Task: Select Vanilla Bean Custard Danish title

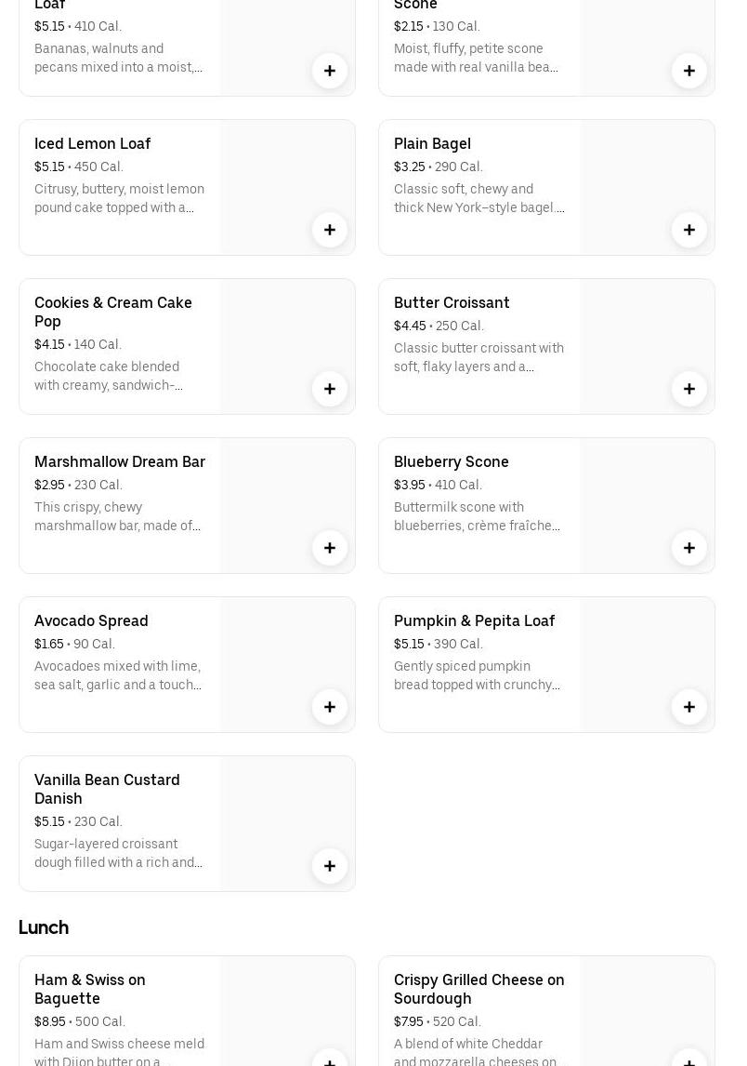Action: tap(107, 789)
